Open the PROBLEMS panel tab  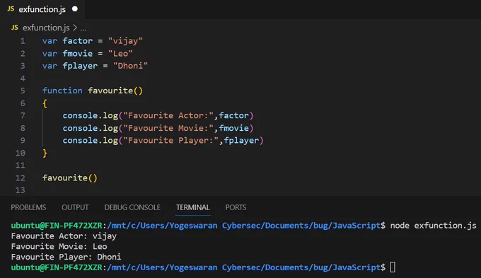[28, 207]
